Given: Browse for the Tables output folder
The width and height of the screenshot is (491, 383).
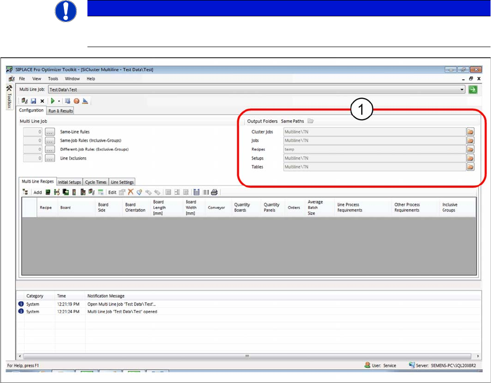Looking at the screenshot, I should (x=470, y=167).
